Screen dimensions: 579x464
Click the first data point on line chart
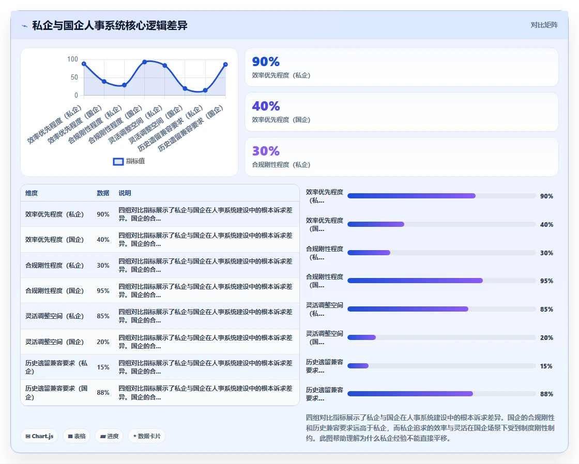click(x=84, y=64)
